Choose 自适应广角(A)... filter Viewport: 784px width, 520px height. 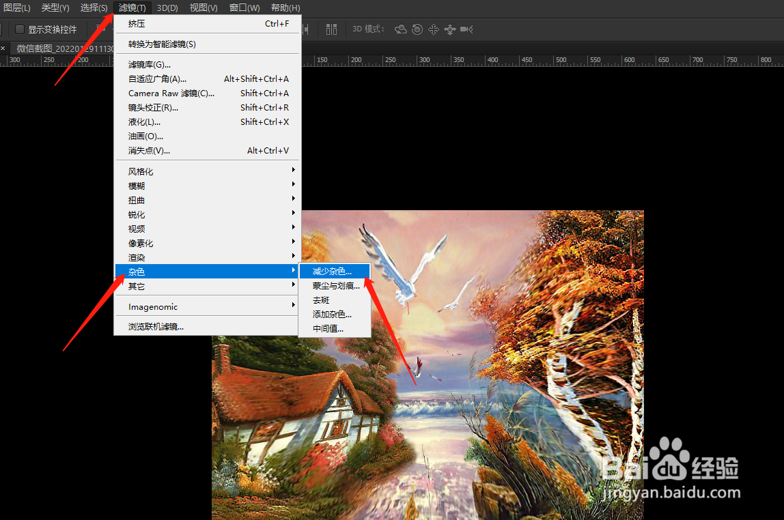coord(208,79)
